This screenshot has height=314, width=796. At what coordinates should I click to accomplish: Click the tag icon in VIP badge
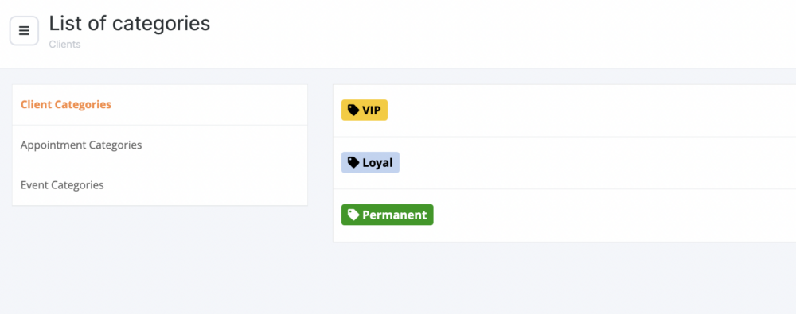353,110
